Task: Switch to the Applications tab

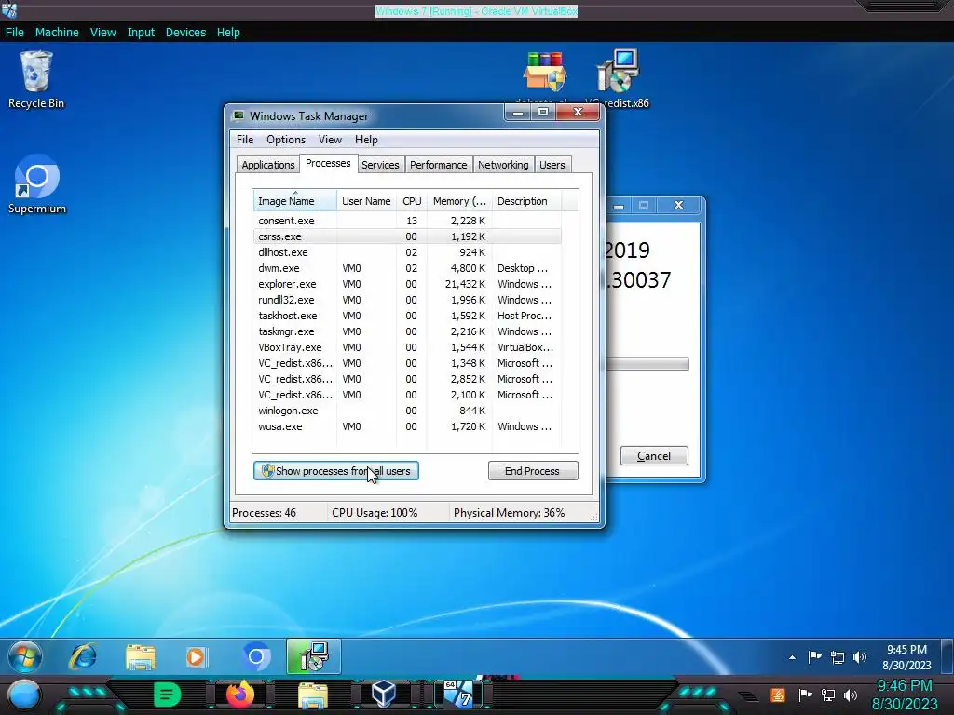Action: click(267, 165)
